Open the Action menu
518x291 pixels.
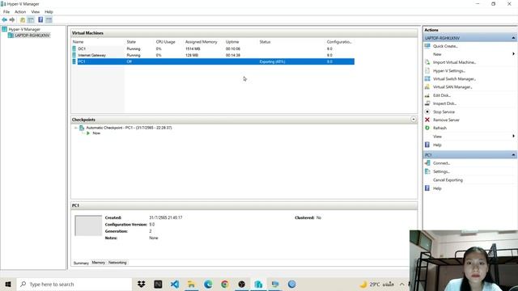pyautogui.click(x=20, y=12)
